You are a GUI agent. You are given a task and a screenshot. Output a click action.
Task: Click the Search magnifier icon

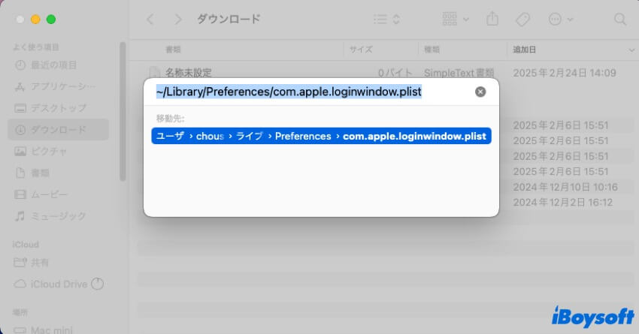[620, 19]
